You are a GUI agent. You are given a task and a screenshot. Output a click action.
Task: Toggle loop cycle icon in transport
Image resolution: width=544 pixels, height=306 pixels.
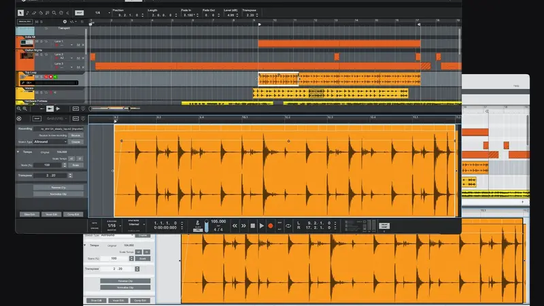[x=288, y=226]
